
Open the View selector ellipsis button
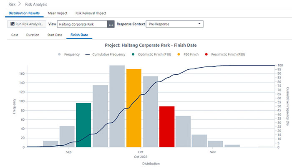coord(111,24)
